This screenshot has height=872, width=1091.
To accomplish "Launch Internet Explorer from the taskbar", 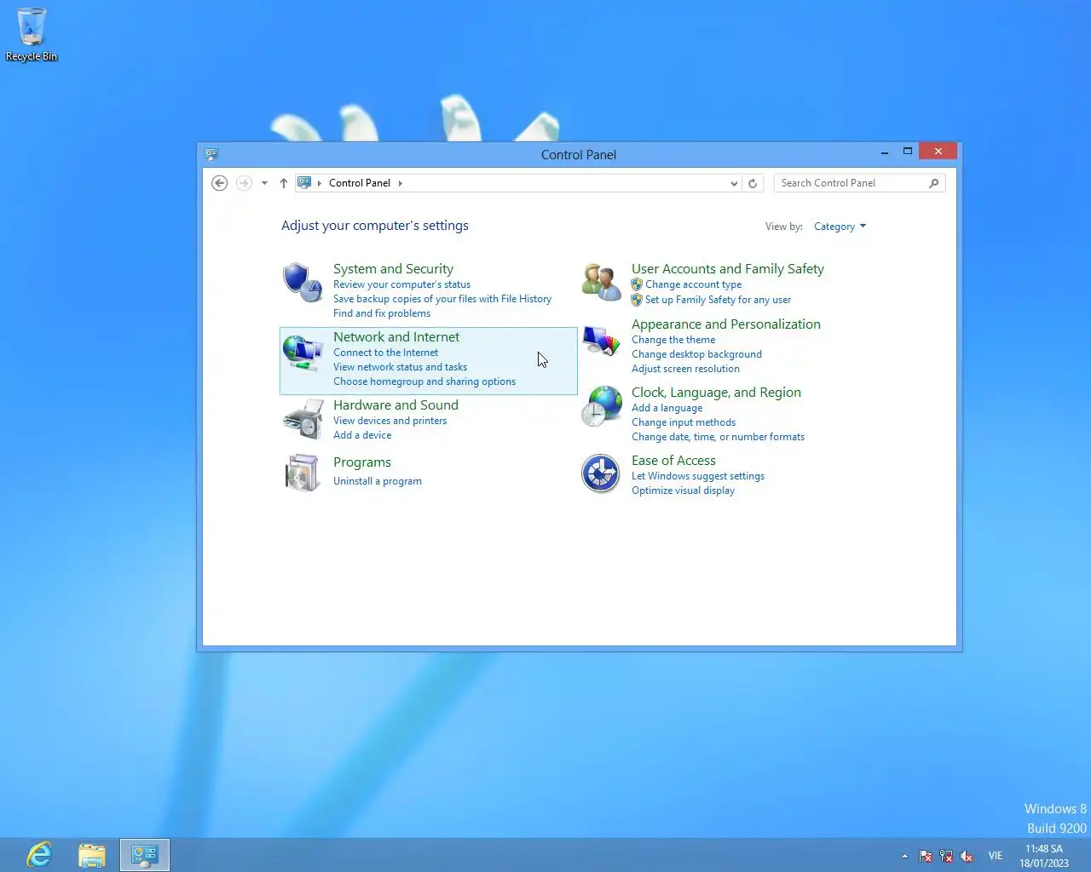I will (x=39, y=854).
